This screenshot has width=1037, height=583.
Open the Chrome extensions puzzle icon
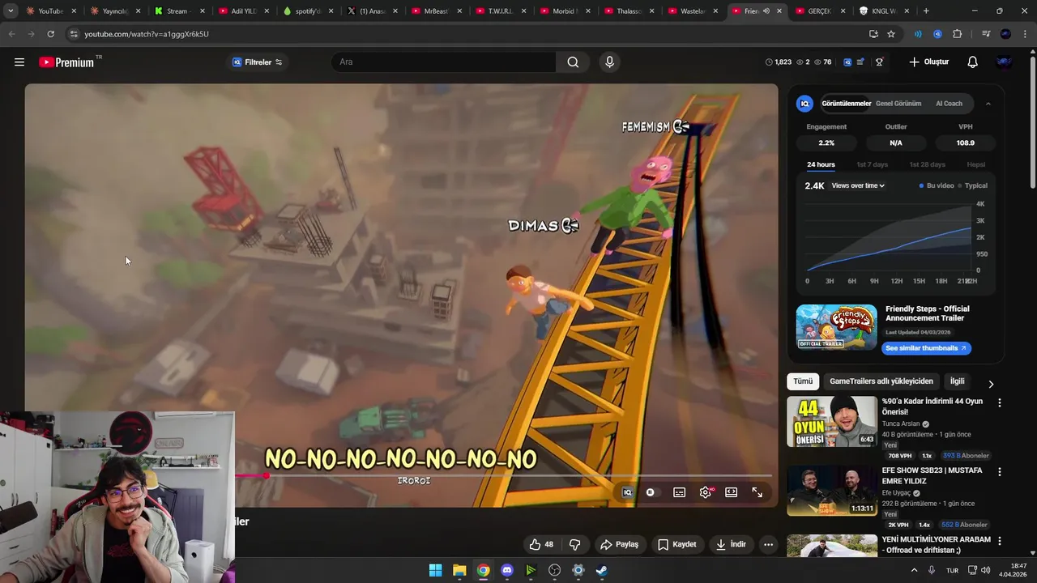pos(958,34)
